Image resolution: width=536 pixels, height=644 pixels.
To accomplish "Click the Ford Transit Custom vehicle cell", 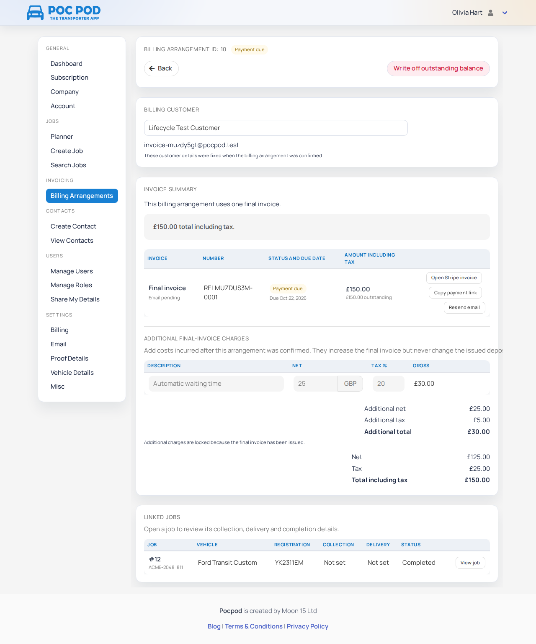I will [x=227, y=563].
